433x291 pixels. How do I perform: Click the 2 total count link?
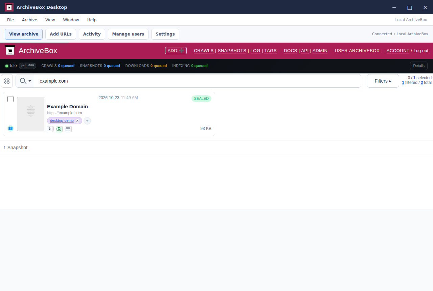(x=422, y=83)
